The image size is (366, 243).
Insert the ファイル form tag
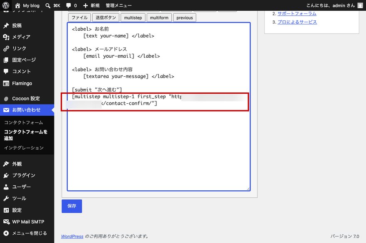(79, 18)
